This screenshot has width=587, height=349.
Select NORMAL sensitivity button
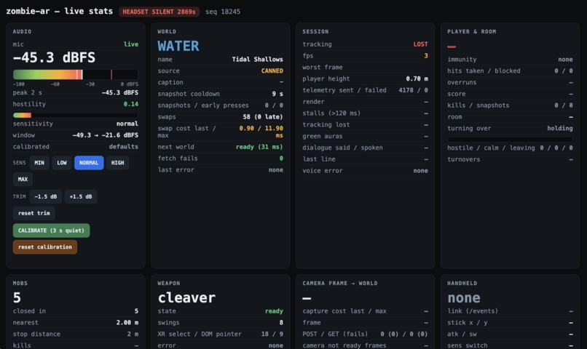pyautogui.click(x=89, y=163)
